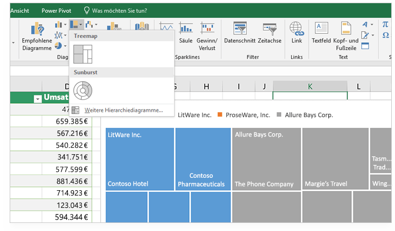
Task: Open Kopf- und Fußzeile
Action: point(346,37)
